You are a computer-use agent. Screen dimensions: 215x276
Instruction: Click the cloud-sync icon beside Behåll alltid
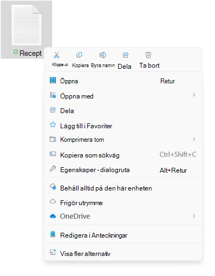pos(53,187)
